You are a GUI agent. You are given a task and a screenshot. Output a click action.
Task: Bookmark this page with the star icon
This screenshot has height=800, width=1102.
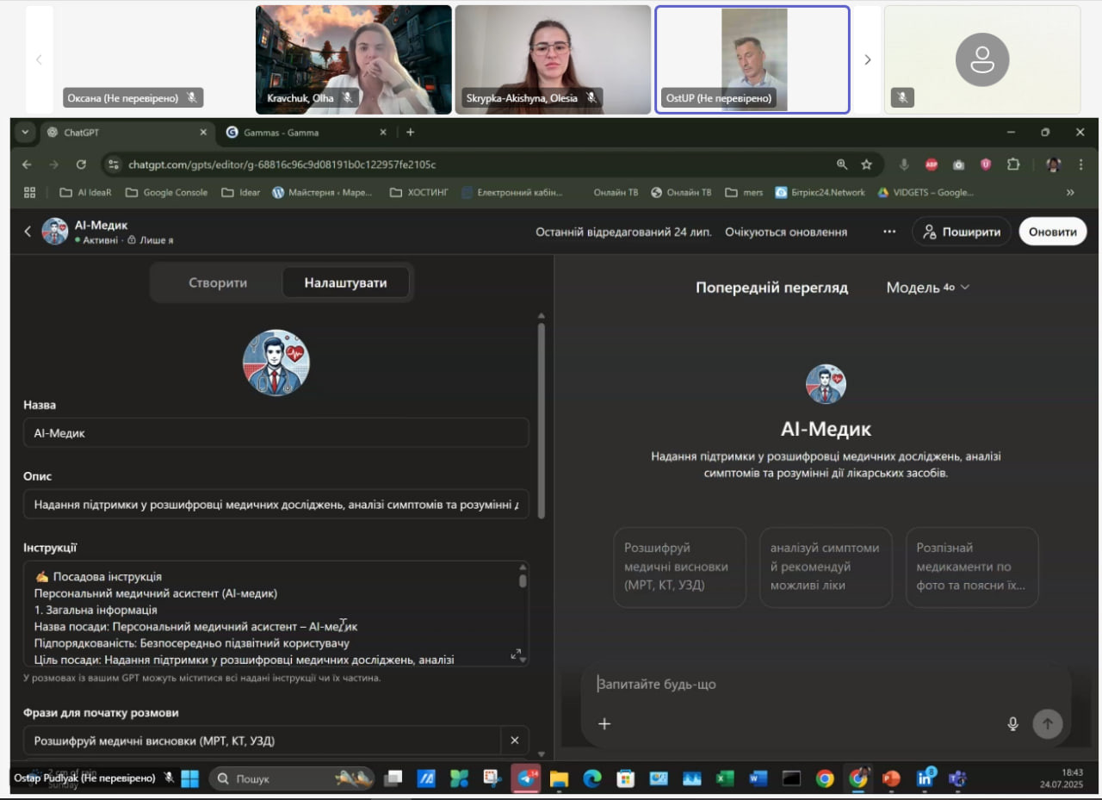click(x=867, y=164)
